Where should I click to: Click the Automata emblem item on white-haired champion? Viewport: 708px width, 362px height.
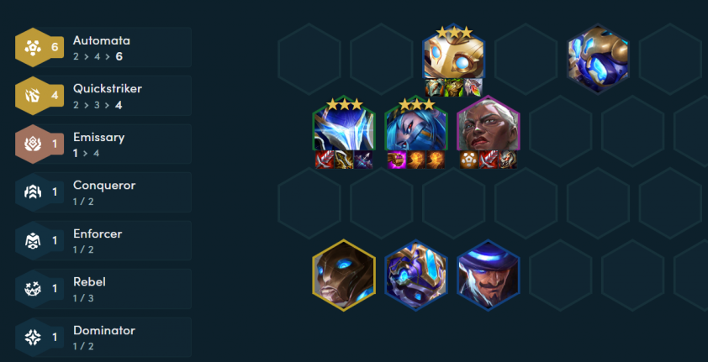[469, 160]
